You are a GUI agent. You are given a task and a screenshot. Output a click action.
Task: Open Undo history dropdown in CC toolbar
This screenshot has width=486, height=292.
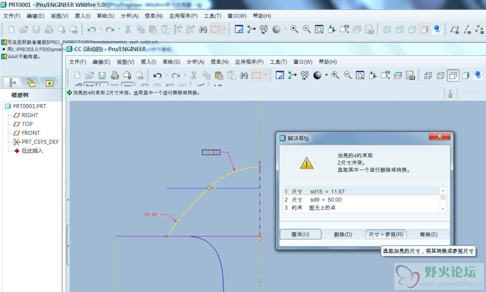point(167,75)
